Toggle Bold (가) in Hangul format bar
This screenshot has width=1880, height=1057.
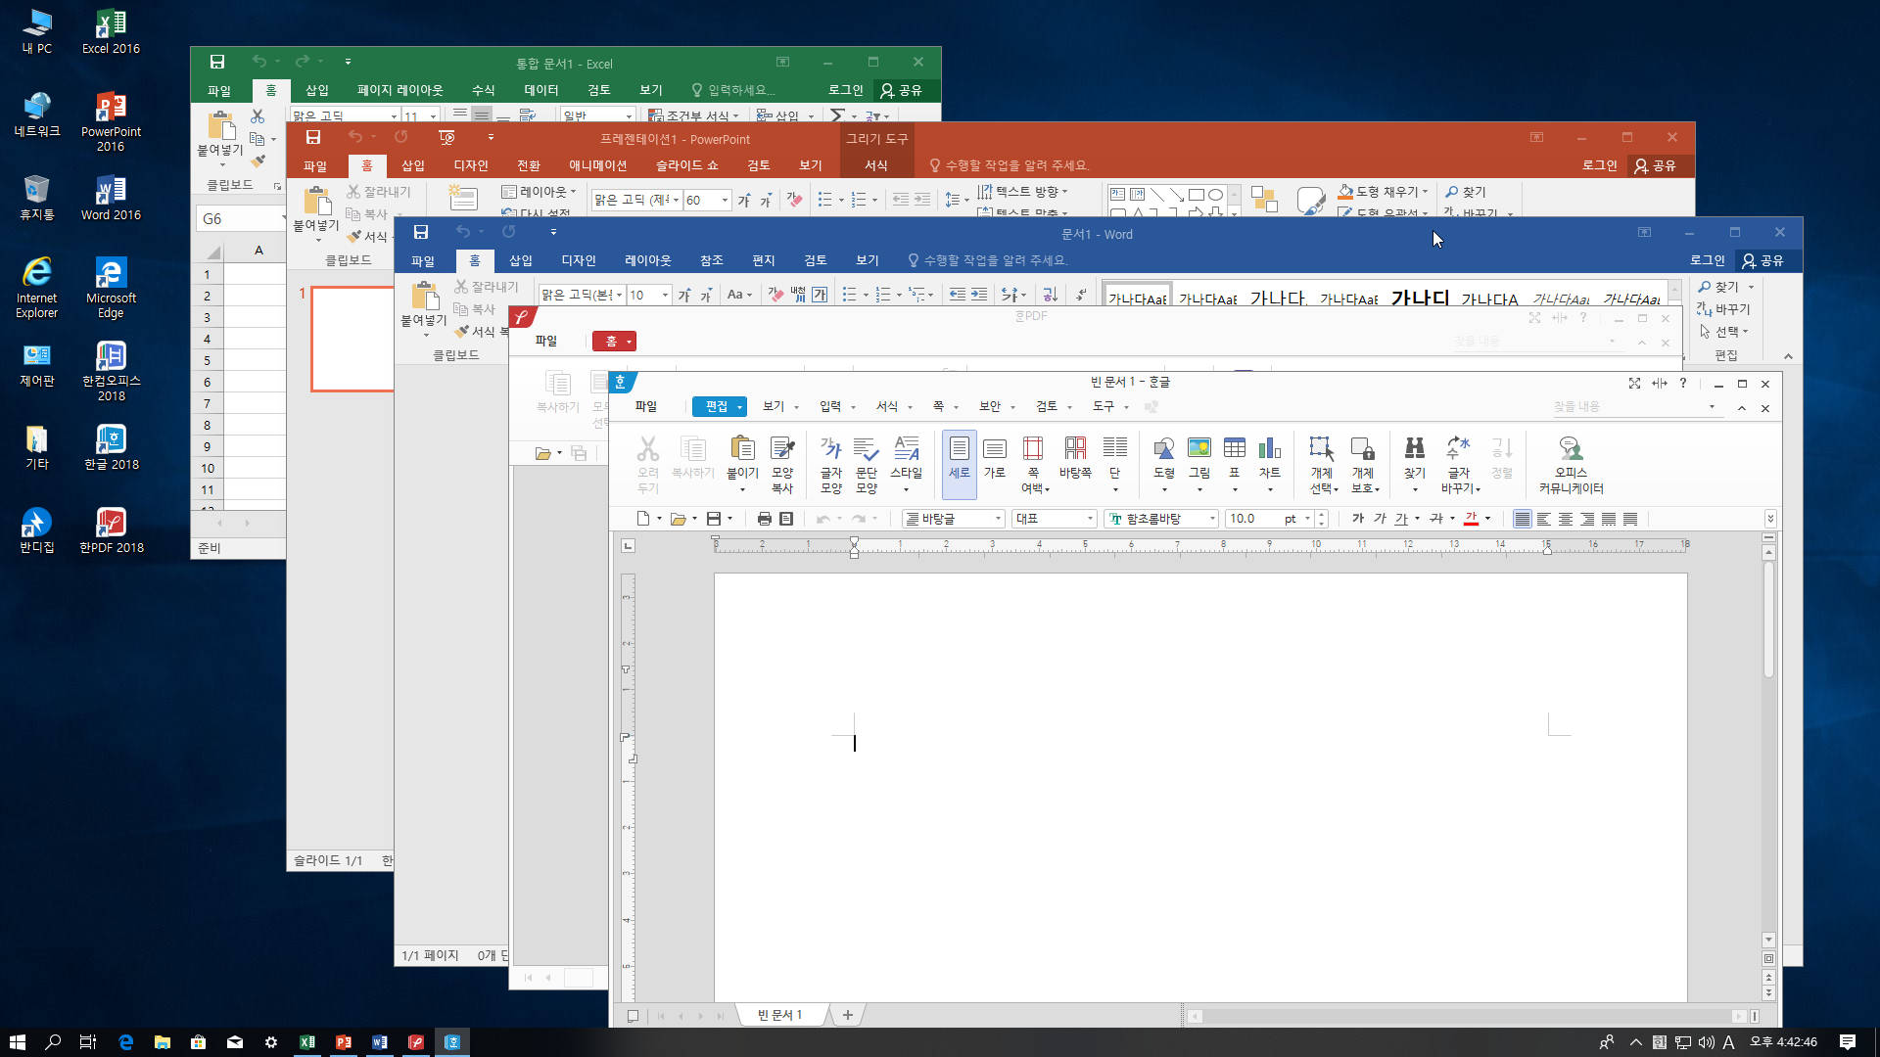[1357, 519]
